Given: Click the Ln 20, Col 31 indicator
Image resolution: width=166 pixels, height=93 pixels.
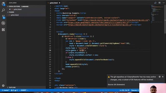Looking at the screenshot, I should [x=125, y=90].
